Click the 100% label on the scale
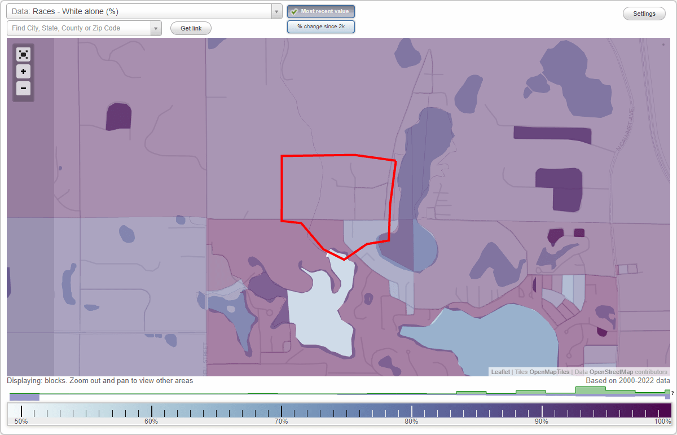 pyautogui.click(x=662, y=421)
